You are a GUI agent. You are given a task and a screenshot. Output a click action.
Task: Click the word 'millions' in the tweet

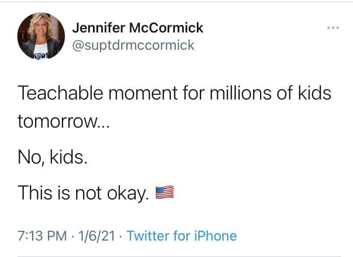point(241,93)
